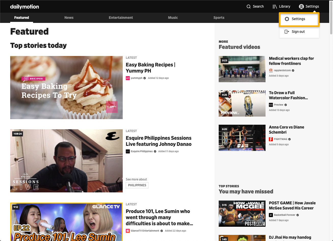Open the Settings menu in header
This screenshot has height=241, width=333.
(x=309, y=7)
